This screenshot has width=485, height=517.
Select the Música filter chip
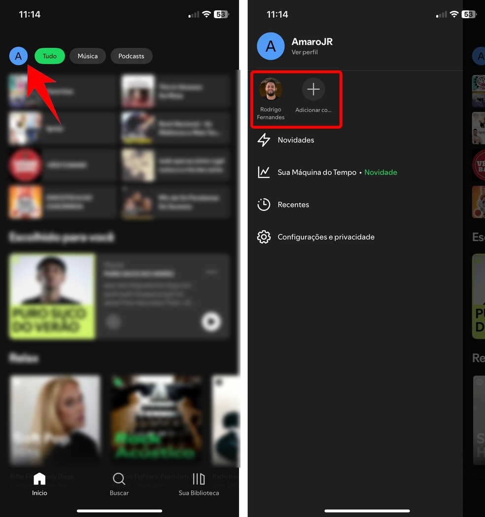point(88,56)
